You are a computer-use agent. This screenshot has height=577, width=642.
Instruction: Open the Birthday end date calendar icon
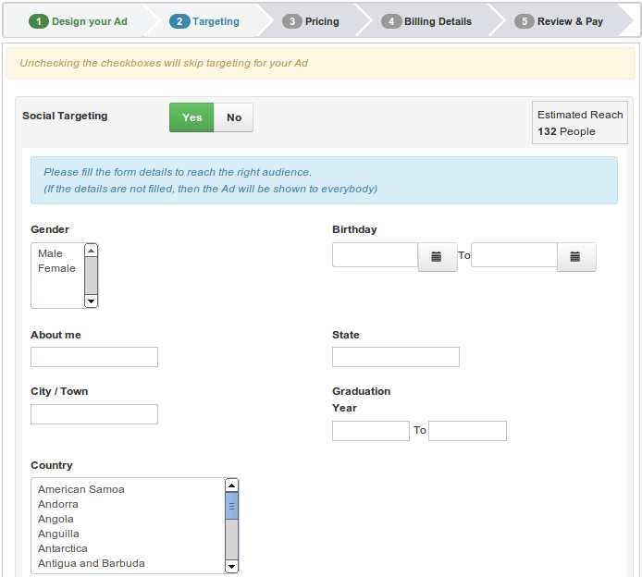(575, 257)
